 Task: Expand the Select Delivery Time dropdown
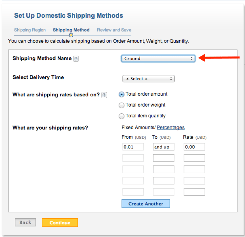[148, 79]
